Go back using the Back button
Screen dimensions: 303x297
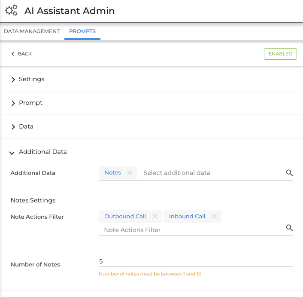[x=21, y=54]
